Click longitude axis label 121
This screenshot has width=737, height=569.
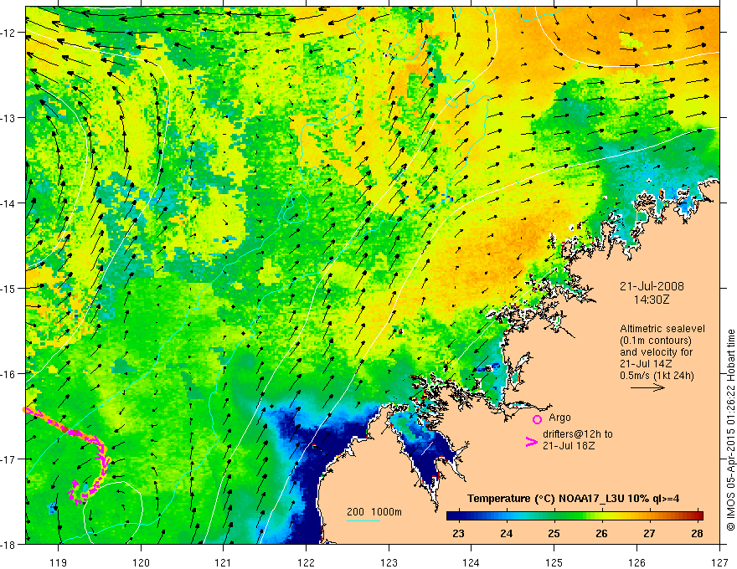coord(224,562)
